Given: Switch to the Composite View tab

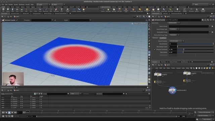Looking at the screenshot, I should click(37, 13).
